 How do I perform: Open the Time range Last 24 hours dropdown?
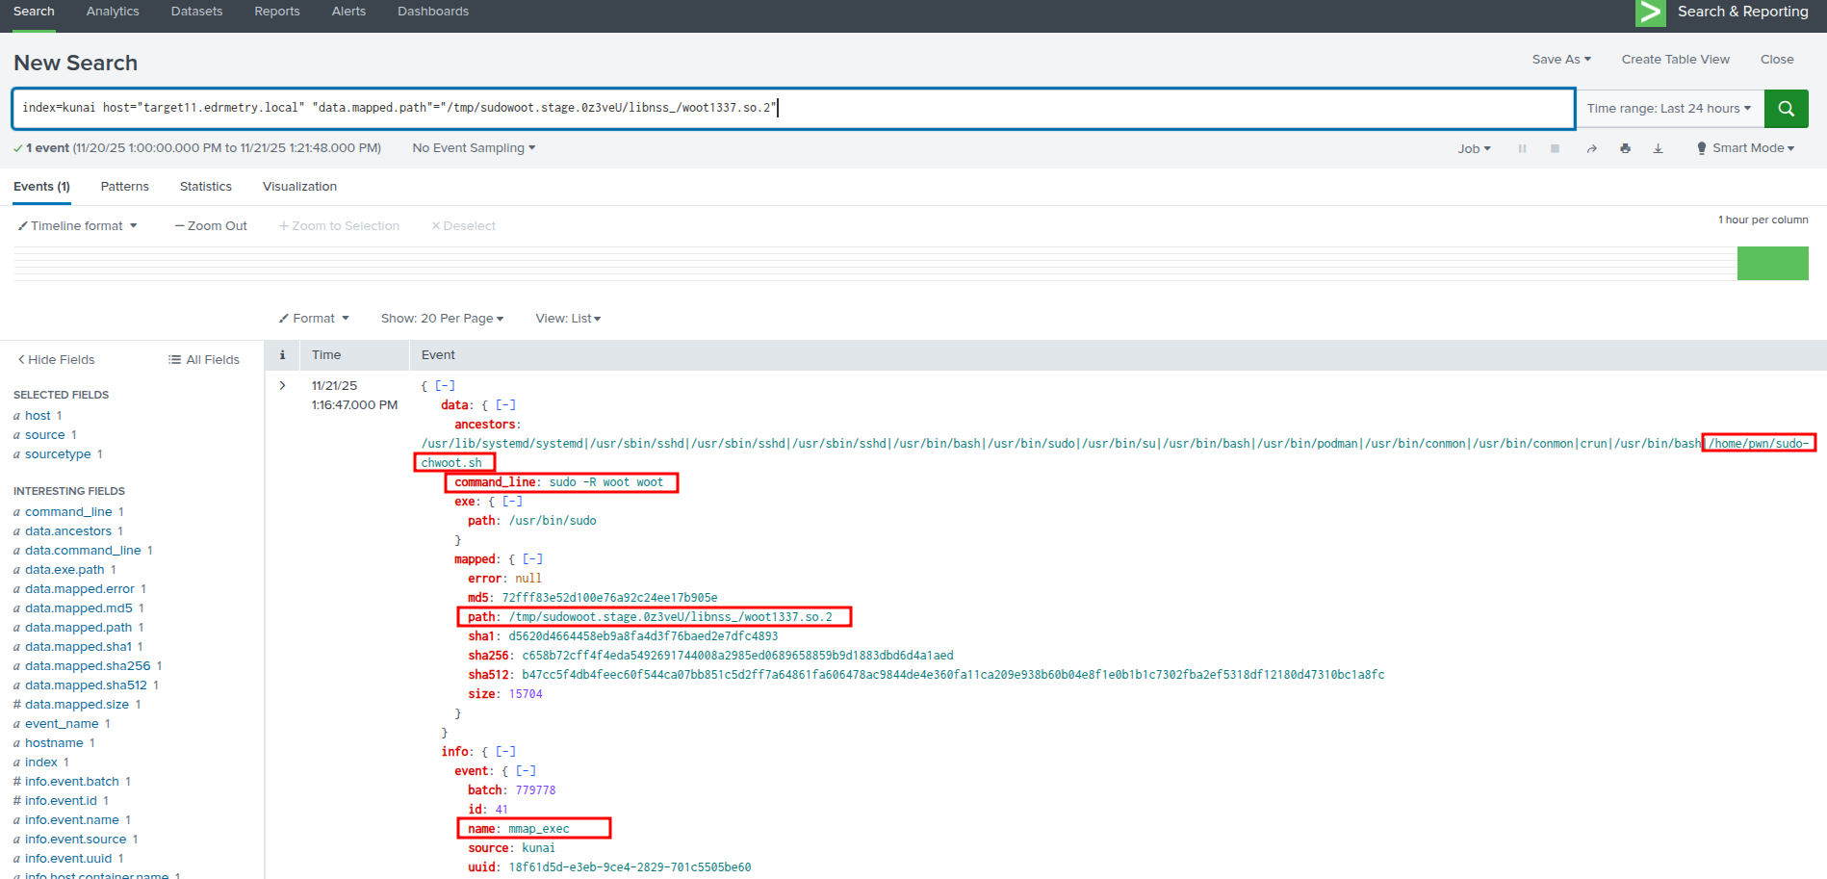pos(1668,109)
